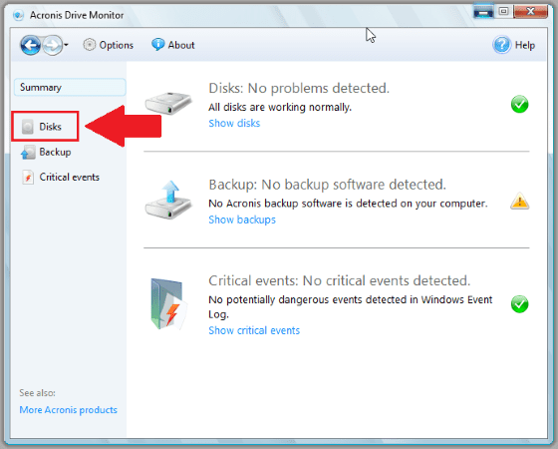Select the Summary tab in sidebar
The width and height of the screenshot is (558, 449).
70,88
